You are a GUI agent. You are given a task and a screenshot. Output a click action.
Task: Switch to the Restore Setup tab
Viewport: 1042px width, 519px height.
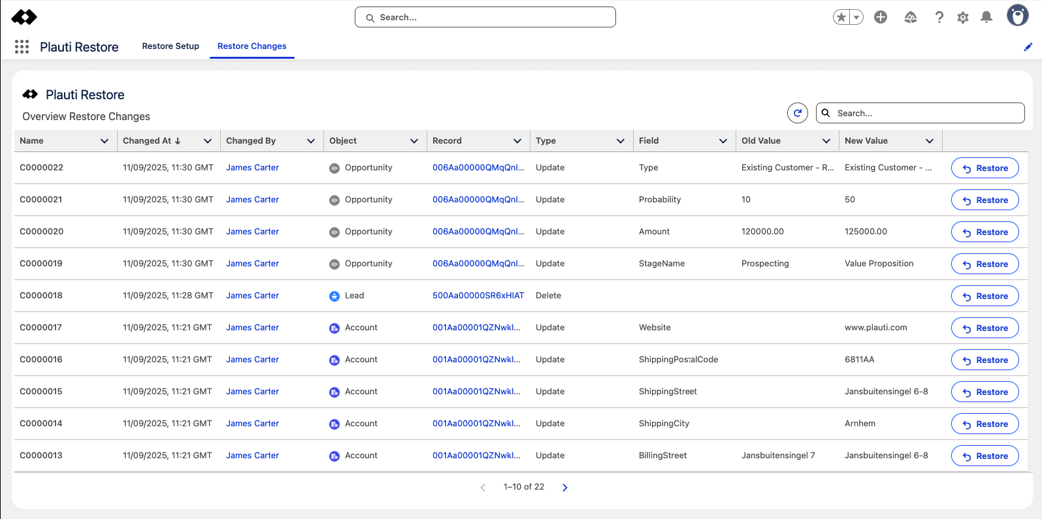click(x=171, y=46)
